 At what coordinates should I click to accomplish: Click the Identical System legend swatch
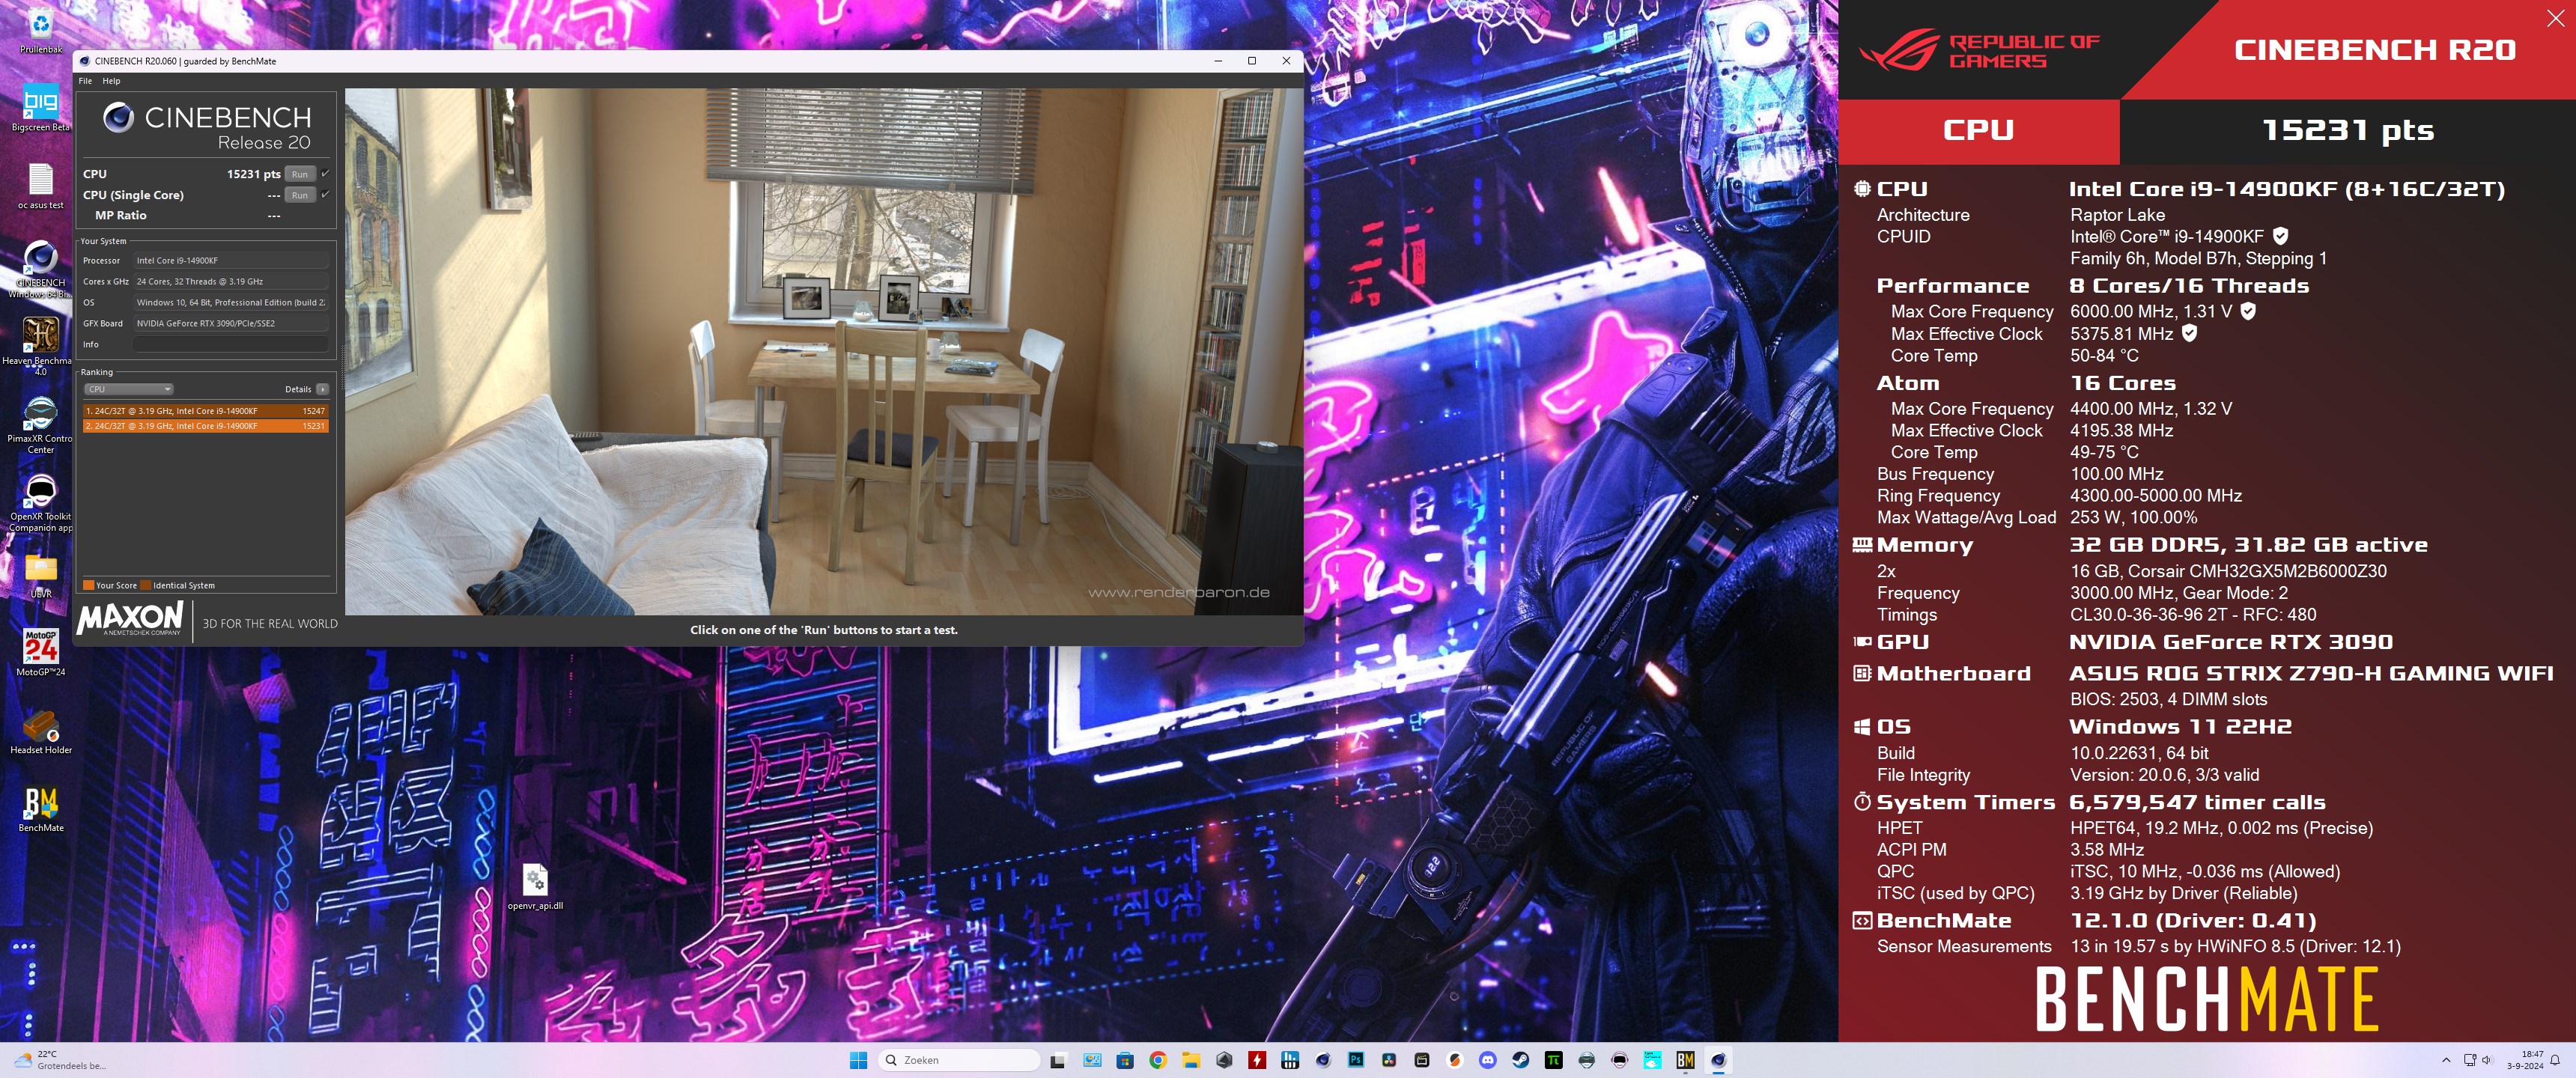point(146,586)
